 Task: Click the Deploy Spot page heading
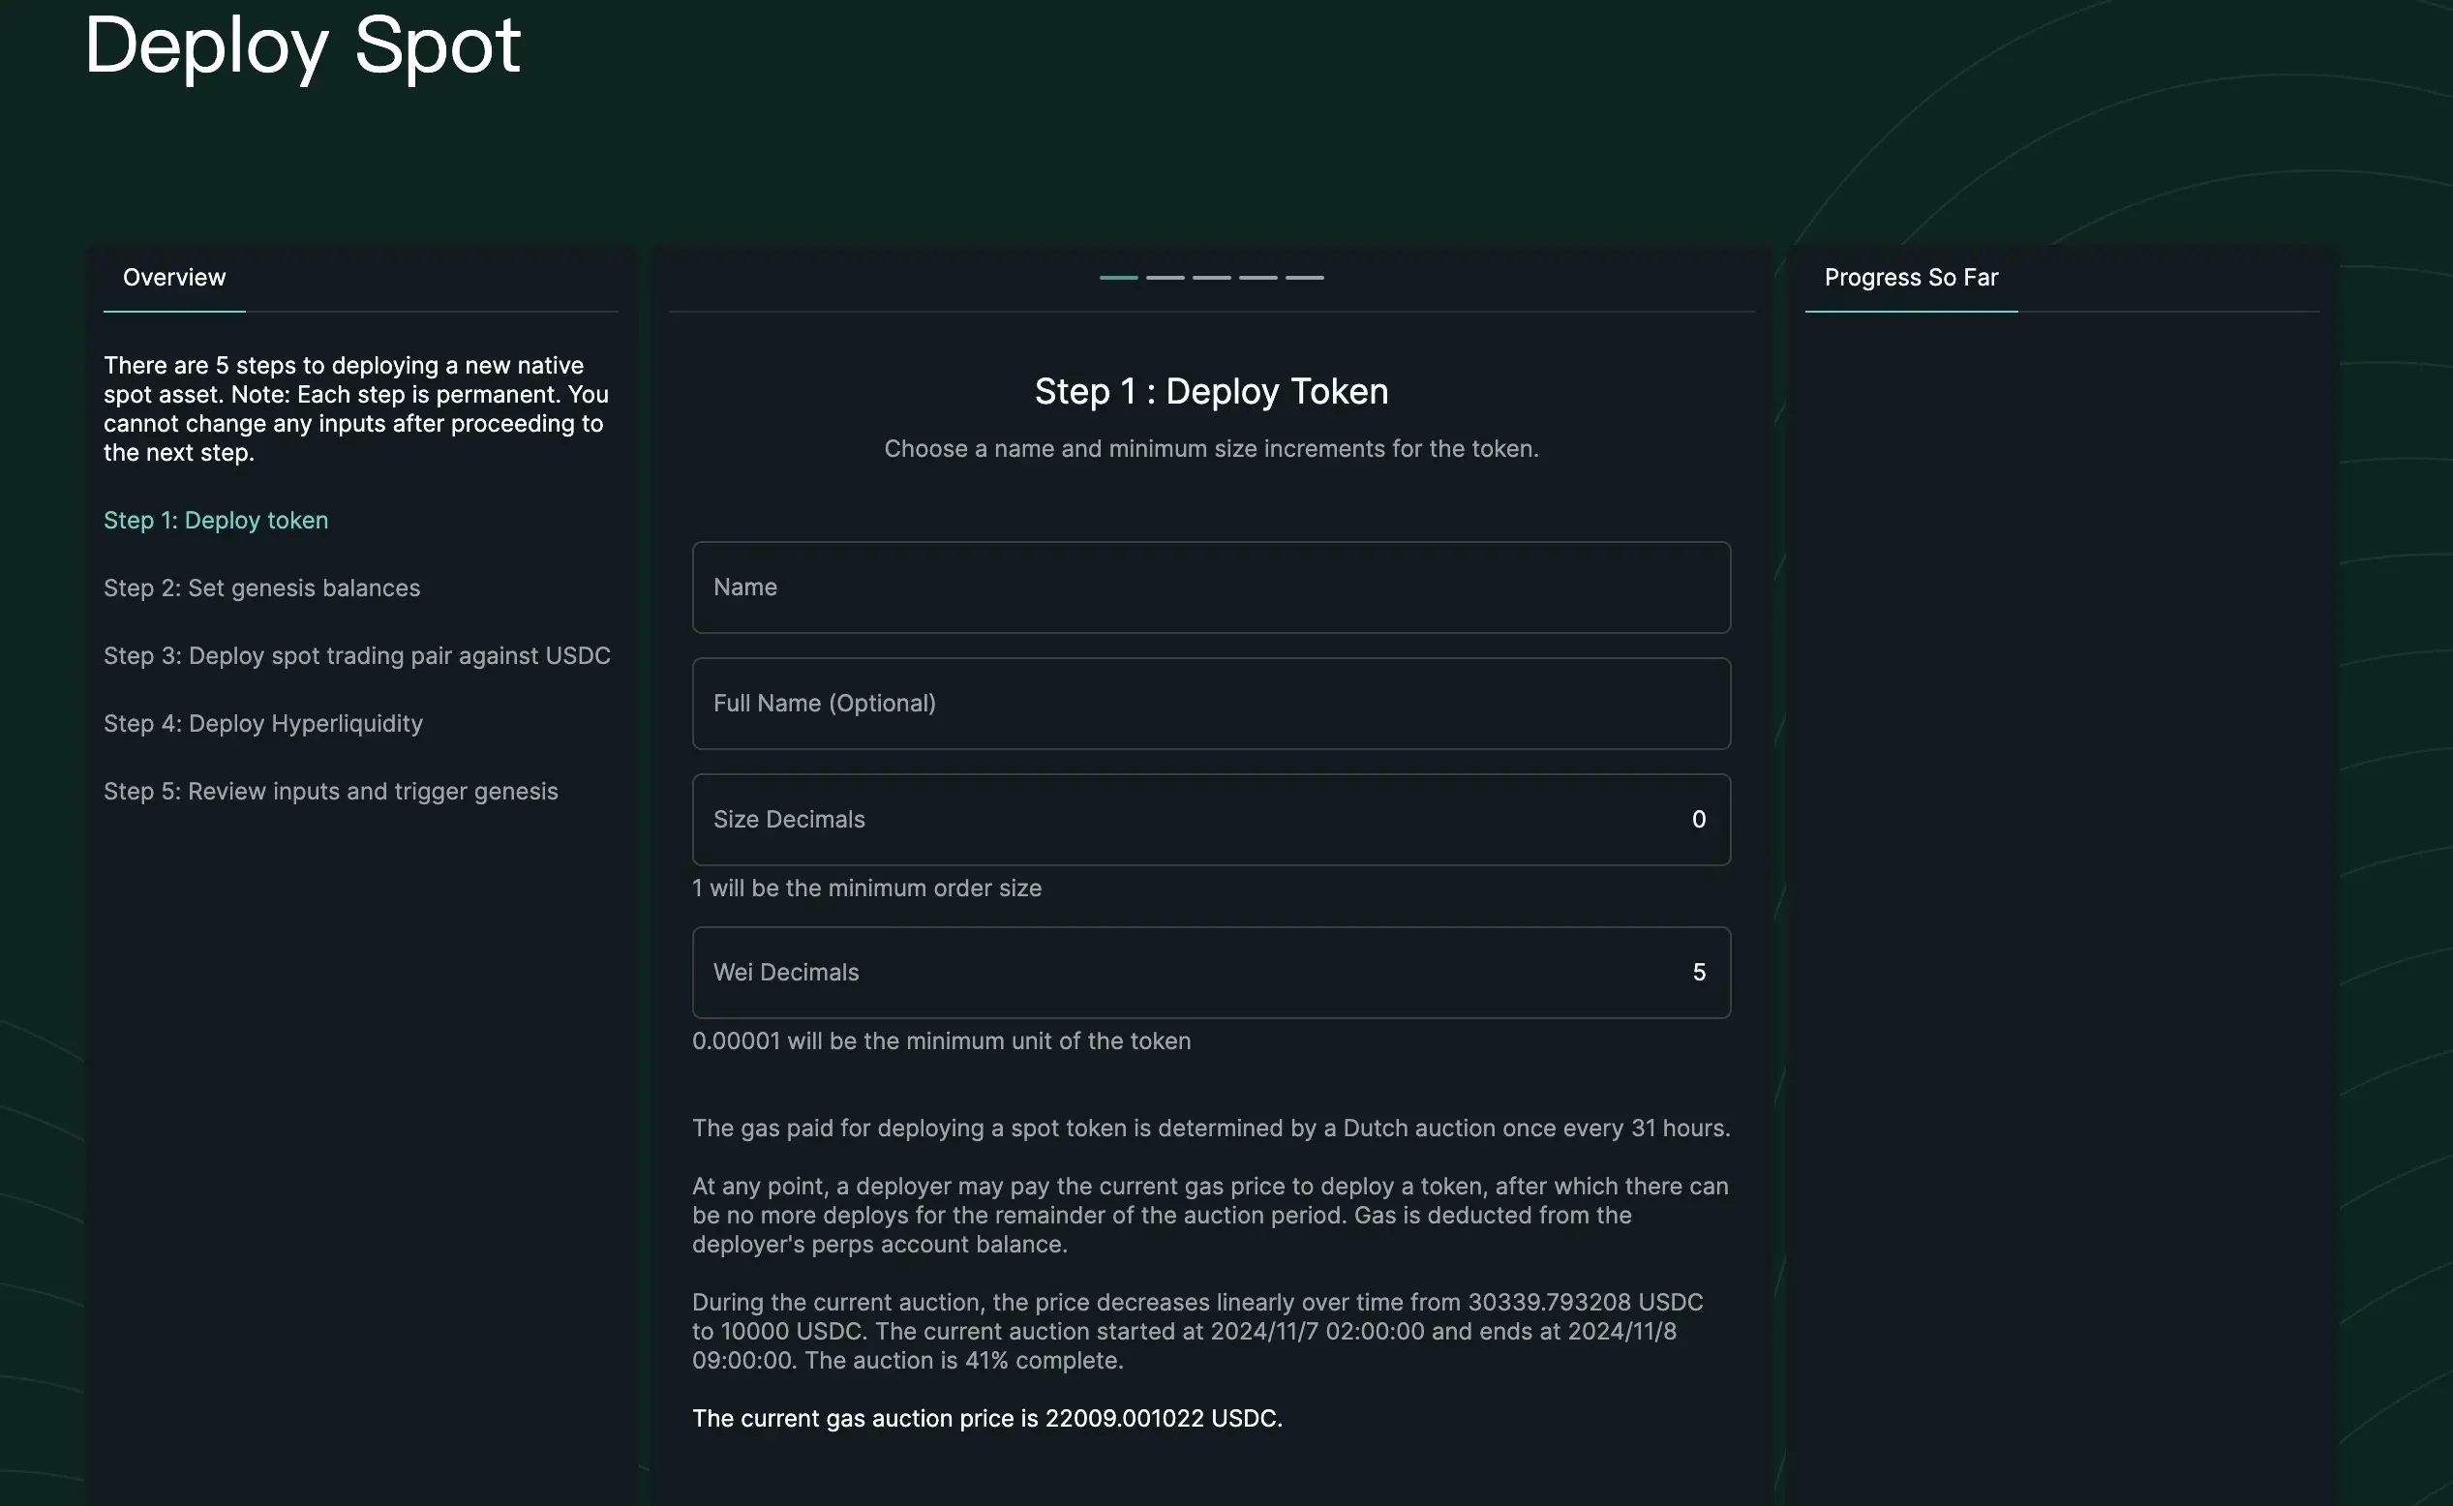(x=302, y=45)
